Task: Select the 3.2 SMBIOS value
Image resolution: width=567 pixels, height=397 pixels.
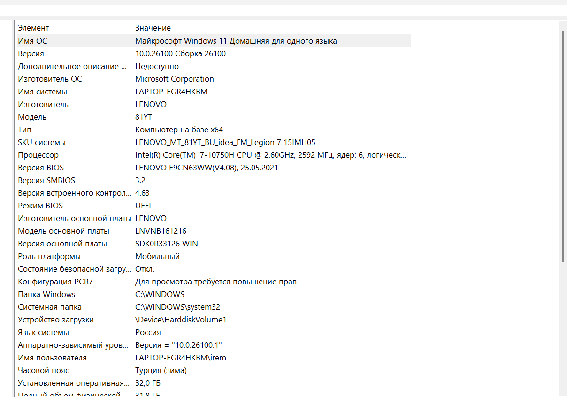Action: [x=140, y=180]
